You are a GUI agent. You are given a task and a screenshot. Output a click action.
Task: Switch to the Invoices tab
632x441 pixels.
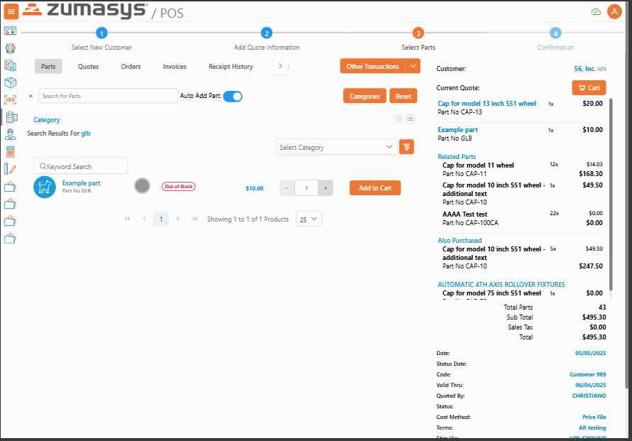click(x=174, y=67)
